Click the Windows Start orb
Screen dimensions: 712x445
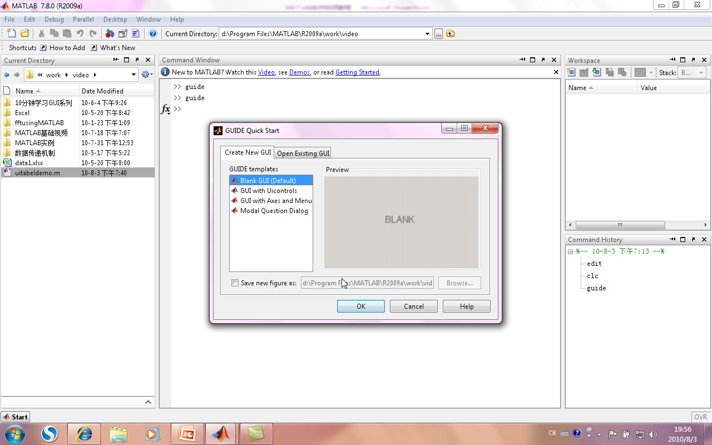click(14, 433)
